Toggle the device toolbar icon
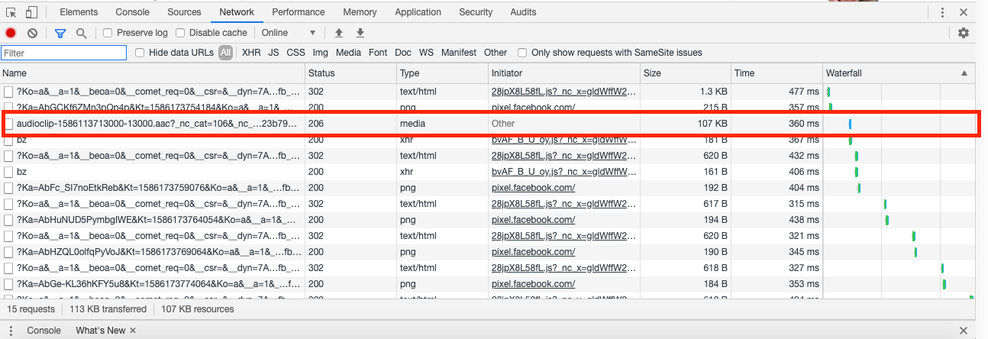 (x=31, y=12)
